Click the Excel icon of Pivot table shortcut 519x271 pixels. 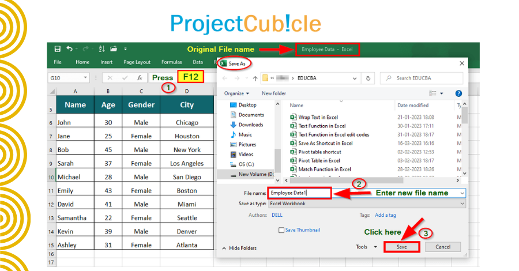pos(293,152)
